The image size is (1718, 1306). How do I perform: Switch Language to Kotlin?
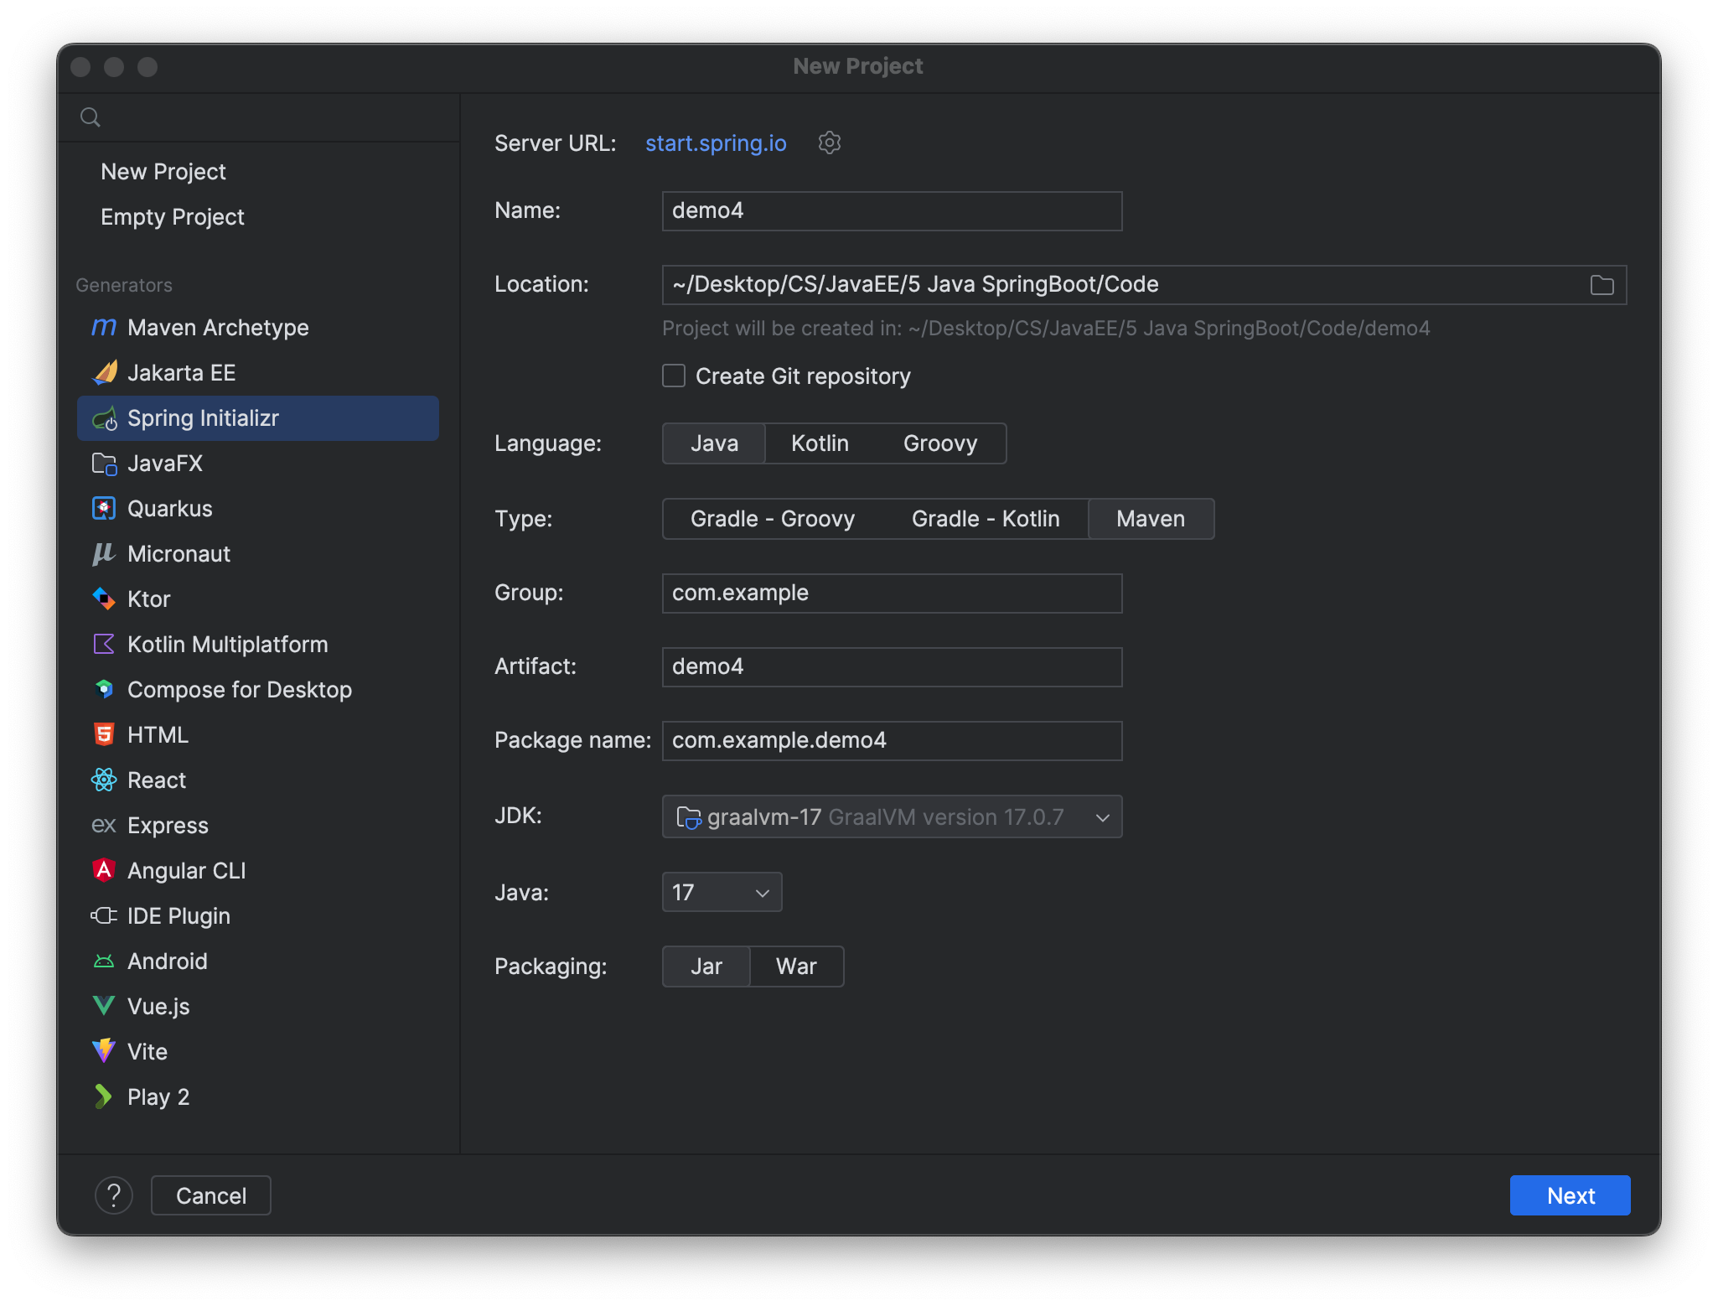coord(819,443)
